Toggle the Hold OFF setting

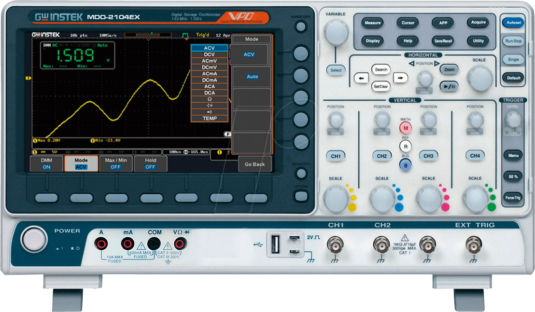coord(151,163)
